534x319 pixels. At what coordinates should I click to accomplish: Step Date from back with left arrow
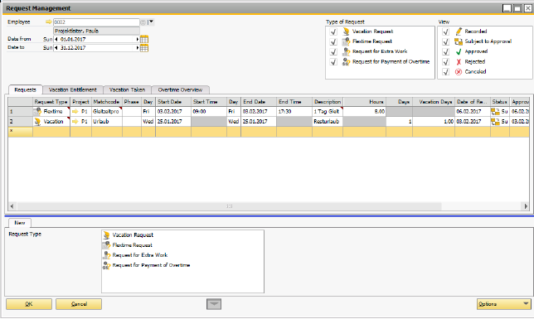56,40
